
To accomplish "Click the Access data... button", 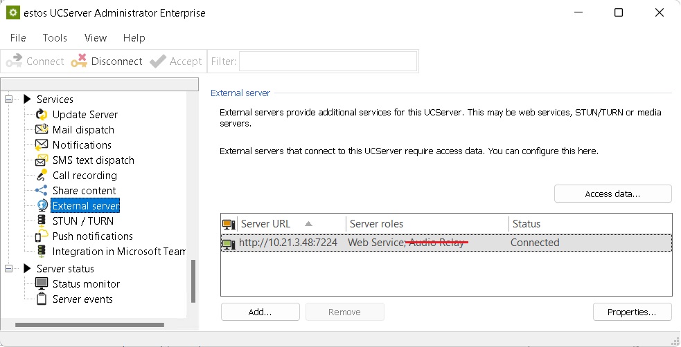I will point(612,194).
